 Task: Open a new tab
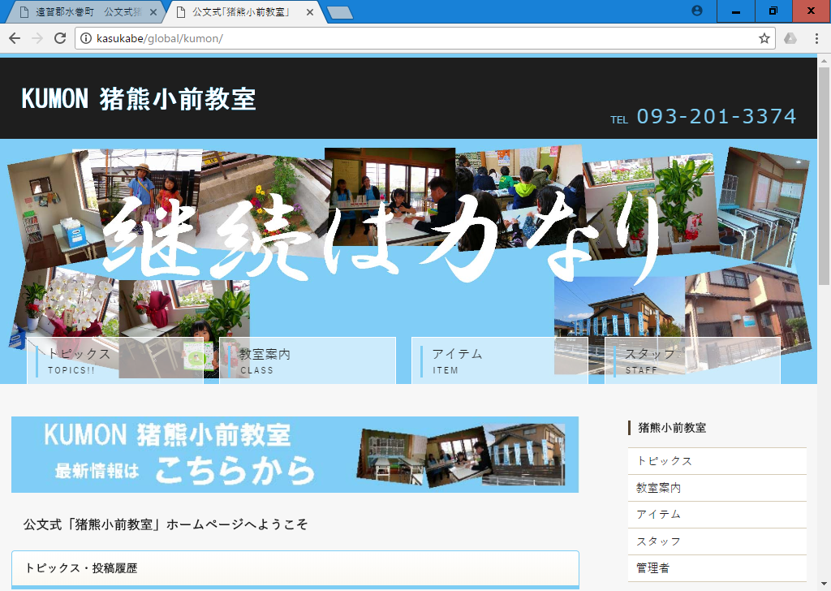pyautogui.click(x=340, y=13)
